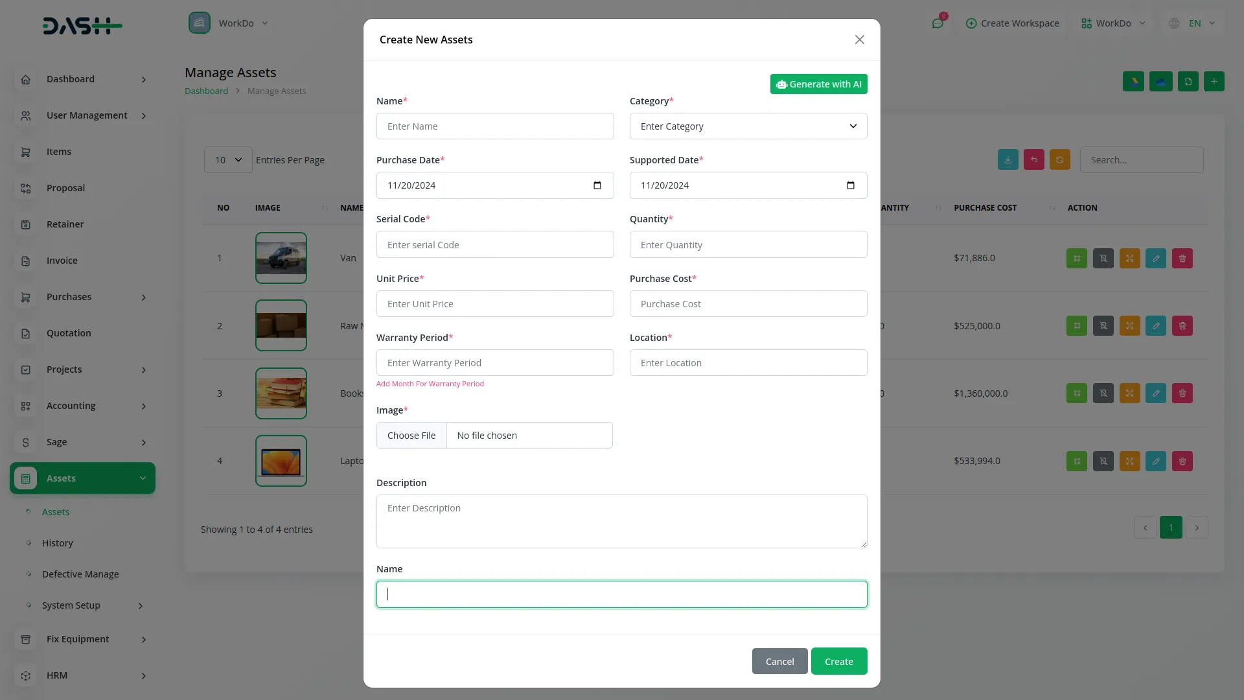Screen dimensions: 1244x700
Task: Click Cancel in the dialog footer
Action: 779,661
